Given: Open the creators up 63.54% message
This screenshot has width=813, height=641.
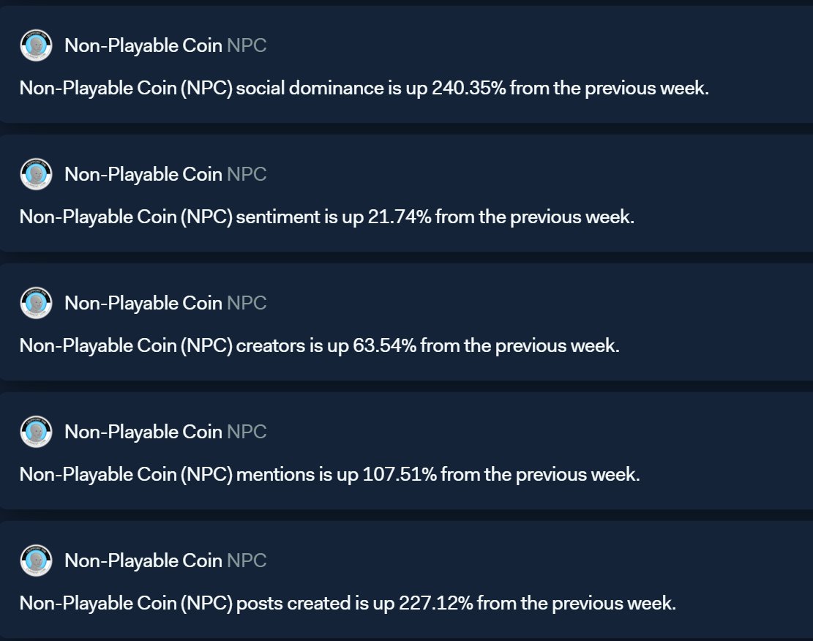Looking at the screenshot, I should click(x=319, y=346).
